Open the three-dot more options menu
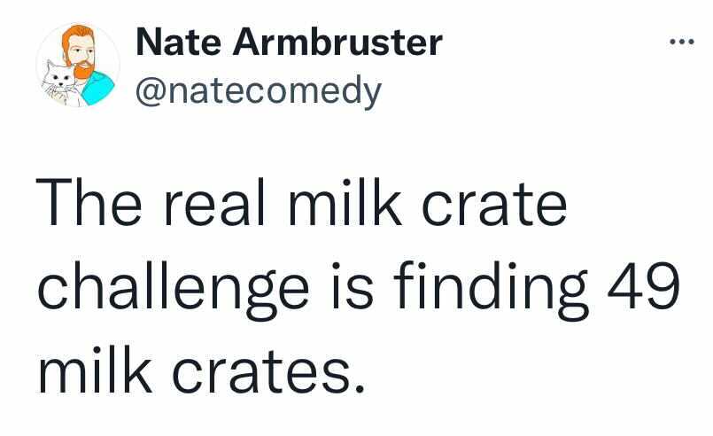The width and height of the screenshot is (713, 436). coord(682,43)
